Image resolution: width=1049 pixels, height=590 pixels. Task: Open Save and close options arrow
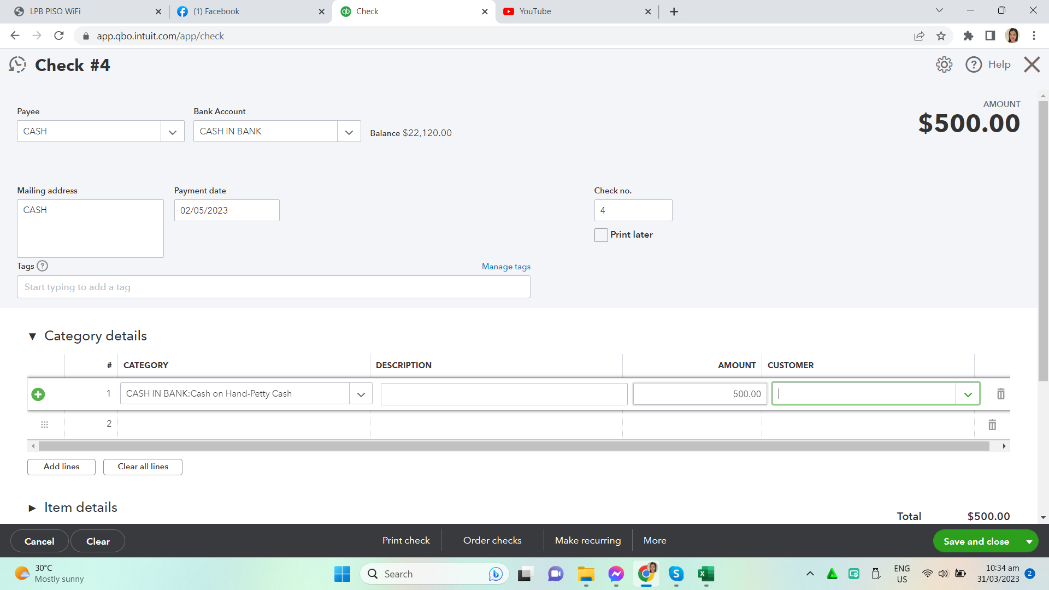[x=1029, y=541]
